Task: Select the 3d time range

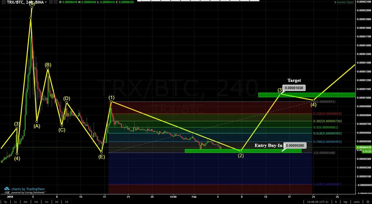Action: (x=56, y=202)
